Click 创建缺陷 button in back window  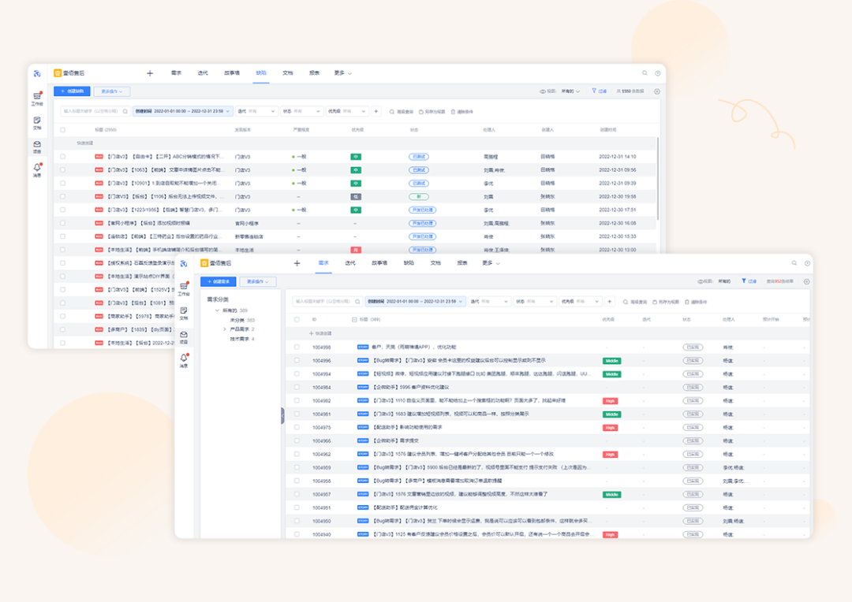pyautogui.click(x=73, y=91)
